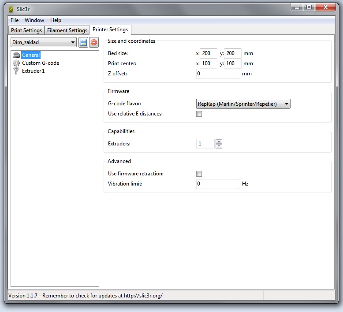Viewport: 343px width, 312px height.
Task: Open the Dim_zaklad preset dropdown
Action: click(x=44, y=42)
